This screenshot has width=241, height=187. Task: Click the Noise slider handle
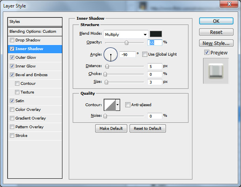[105, 116]
